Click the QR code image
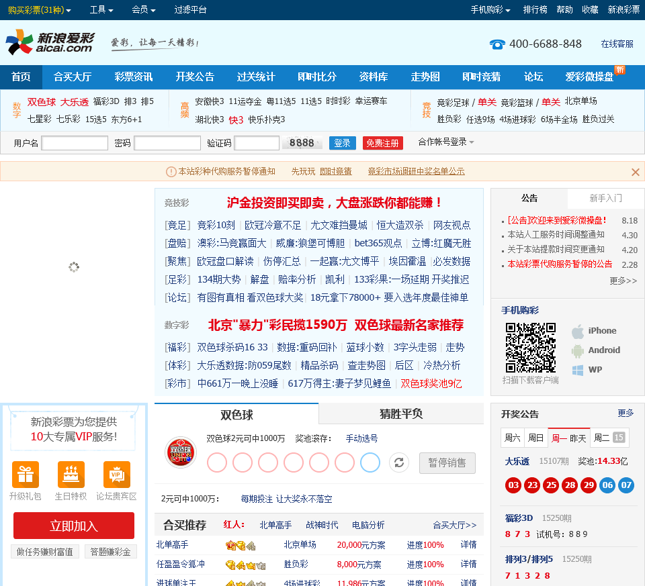The image size is (645, 586). (531, 348)
